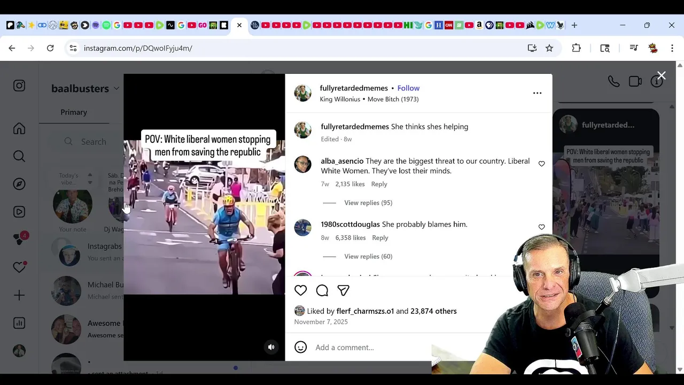Share post with paper plane icon
This screenshot has height=385, width=684.
coord(344,290)
